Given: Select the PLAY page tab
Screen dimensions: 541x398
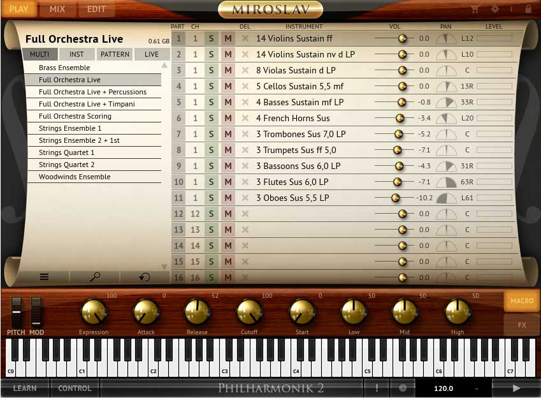Looking at the screenshot, I should click(x=18, y=9).
